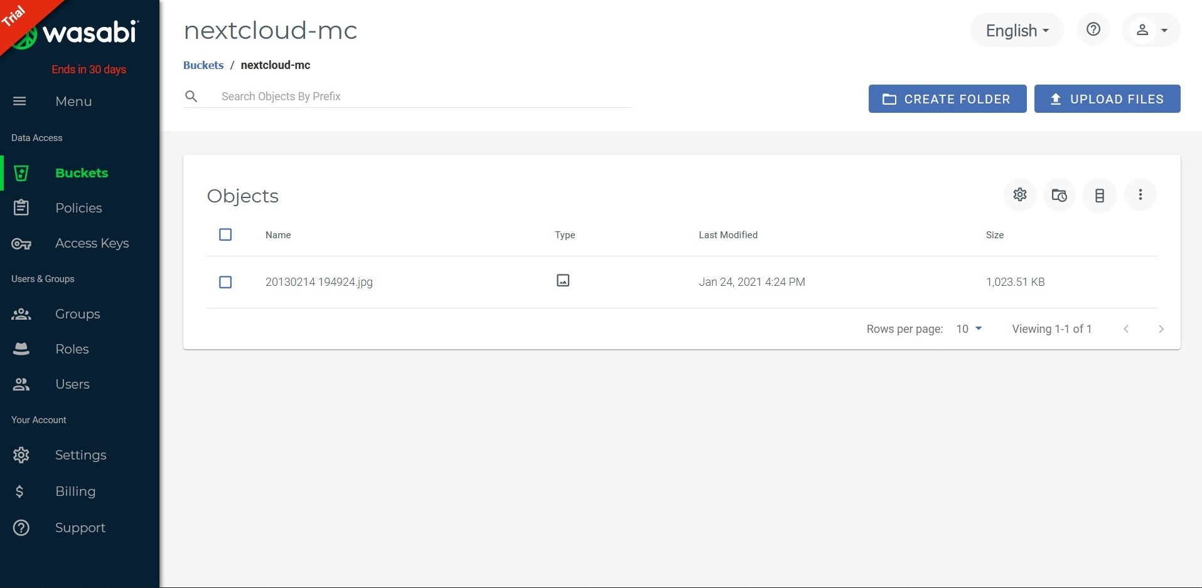Go to the next page arrow
1202x588 pixels.
(x=1161, y=329)
